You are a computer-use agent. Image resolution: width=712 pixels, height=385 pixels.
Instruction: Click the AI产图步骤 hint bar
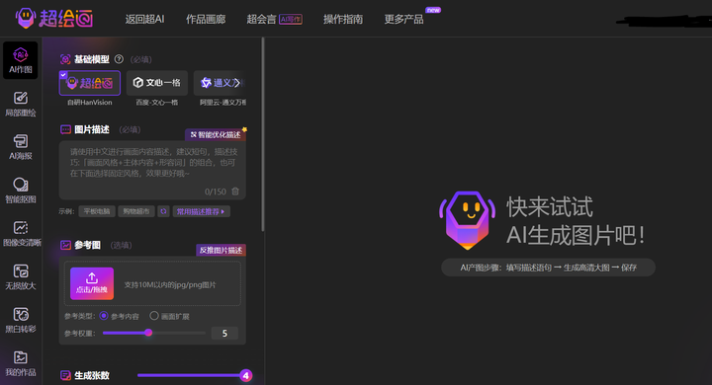[x=548, y=268]
